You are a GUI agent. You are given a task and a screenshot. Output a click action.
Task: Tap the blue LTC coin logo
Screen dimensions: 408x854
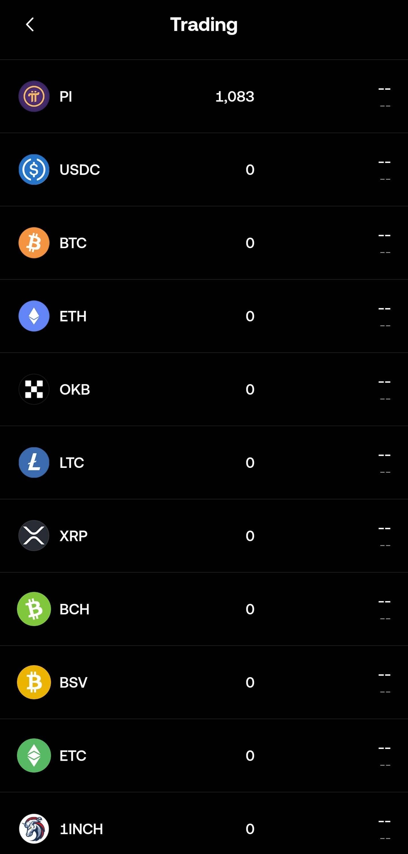click(x=34, y=462)
